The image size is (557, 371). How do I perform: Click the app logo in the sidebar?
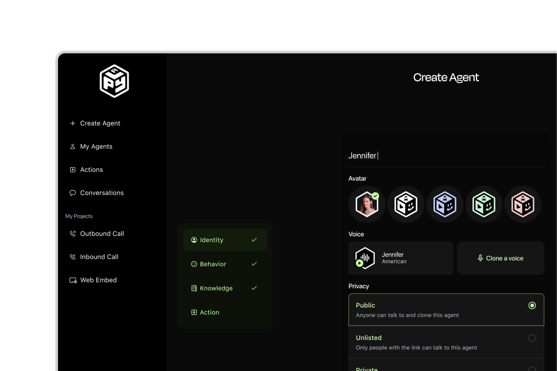point(114,81)
